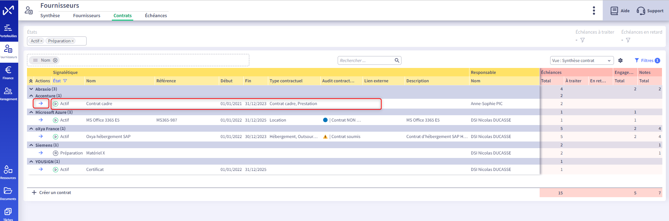Sort by the Description column header
Screen dimensions: 669x221
(x=418, y=81)
